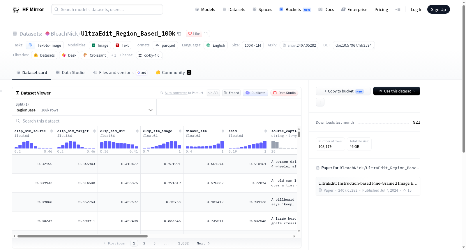Click the Log In link

416,10
